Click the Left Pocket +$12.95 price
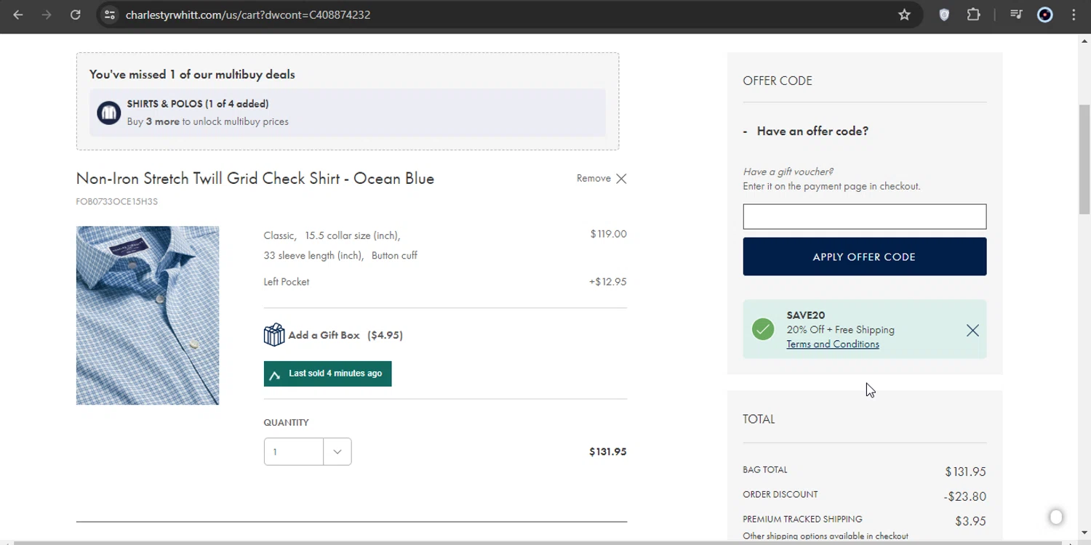Screen dimensions: 1091x545 (607, 282)
